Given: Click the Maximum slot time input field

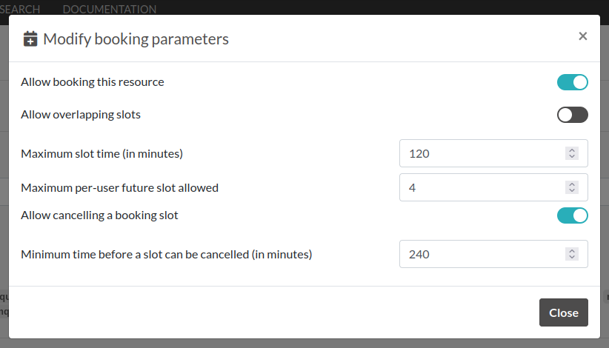Looking at the screenshot, I should point(482,153).
